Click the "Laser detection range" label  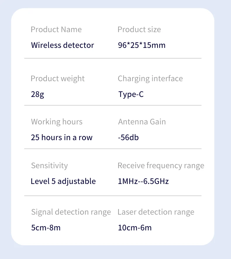[x=156, y=212]
